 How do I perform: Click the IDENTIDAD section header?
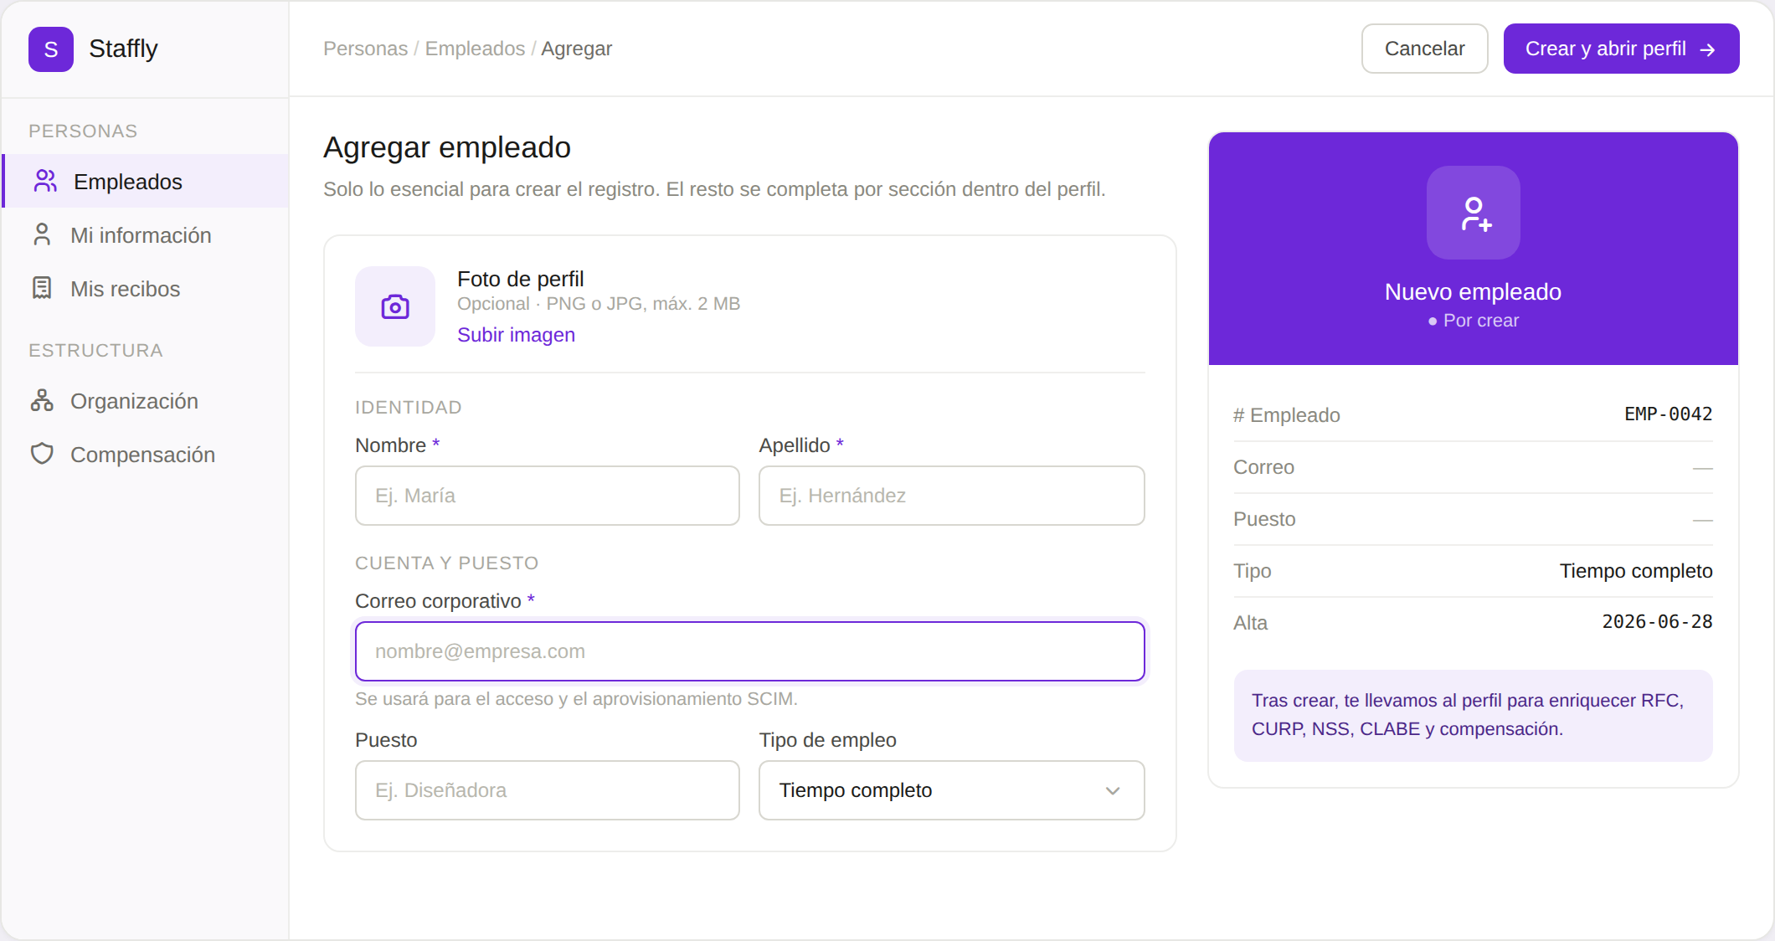click(x=409, y=408)
